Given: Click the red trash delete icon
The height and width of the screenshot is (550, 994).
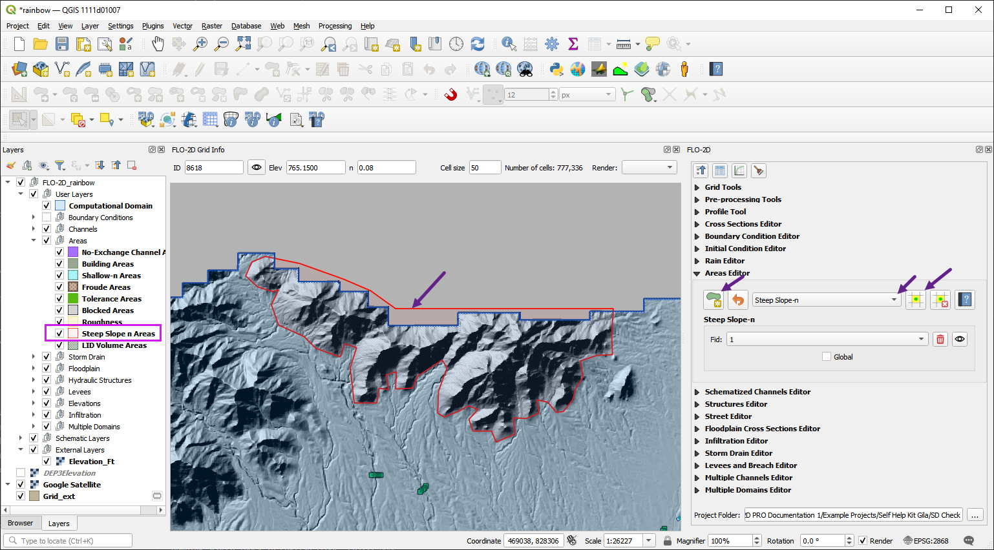Looking at the screenshot, I should [940, 340].
